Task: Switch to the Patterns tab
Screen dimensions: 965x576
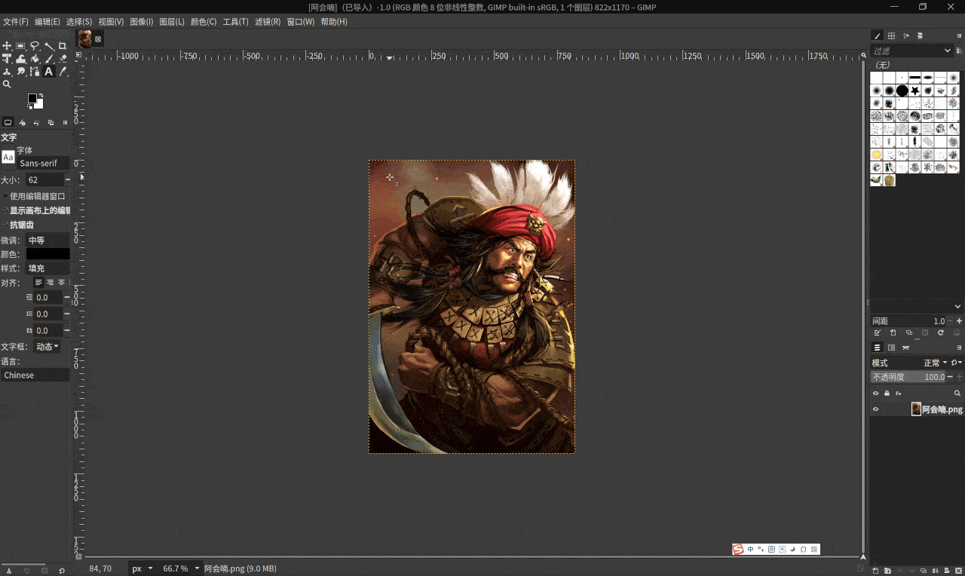Action: coord(892,35)
